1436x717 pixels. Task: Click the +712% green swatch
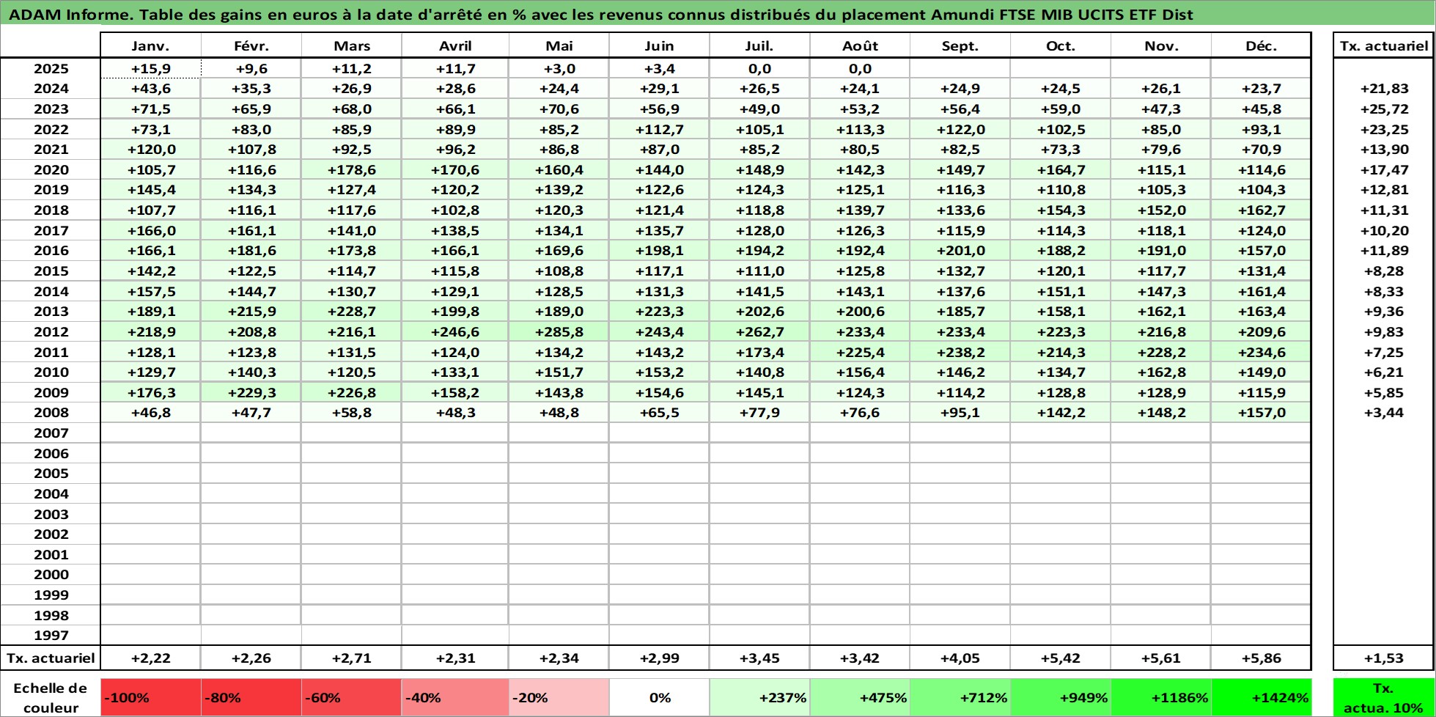[x=960, y=697]
